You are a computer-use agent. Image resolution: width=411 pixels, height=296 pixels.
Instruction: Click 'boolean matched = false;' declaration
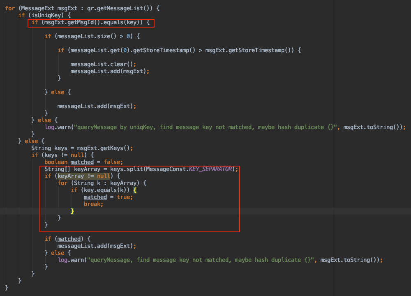83,162
